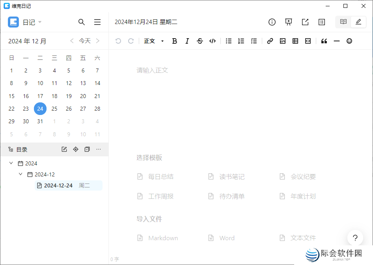Viewport: 373px width, 265px height.
Task: Toggle bold formatting
Action: click(x=174, y=41)
